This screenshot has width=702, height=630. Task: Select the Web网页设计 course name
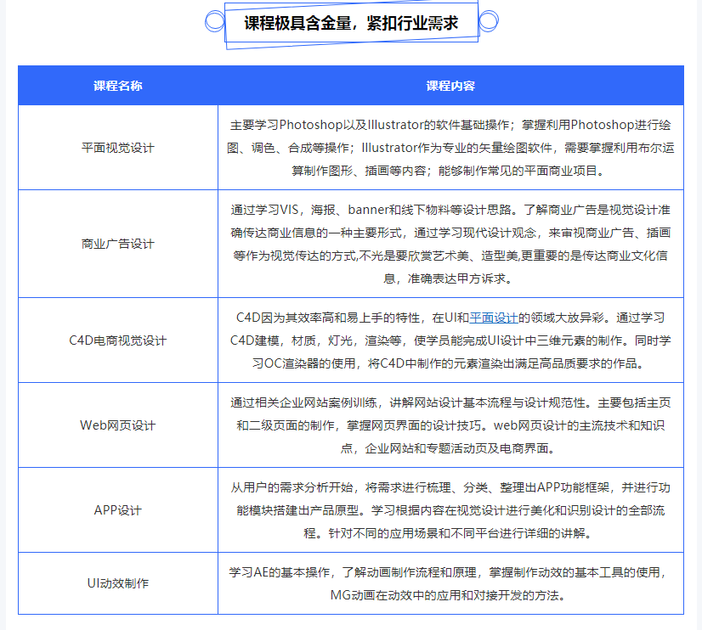pyautogui.click(x=117, y=425)
